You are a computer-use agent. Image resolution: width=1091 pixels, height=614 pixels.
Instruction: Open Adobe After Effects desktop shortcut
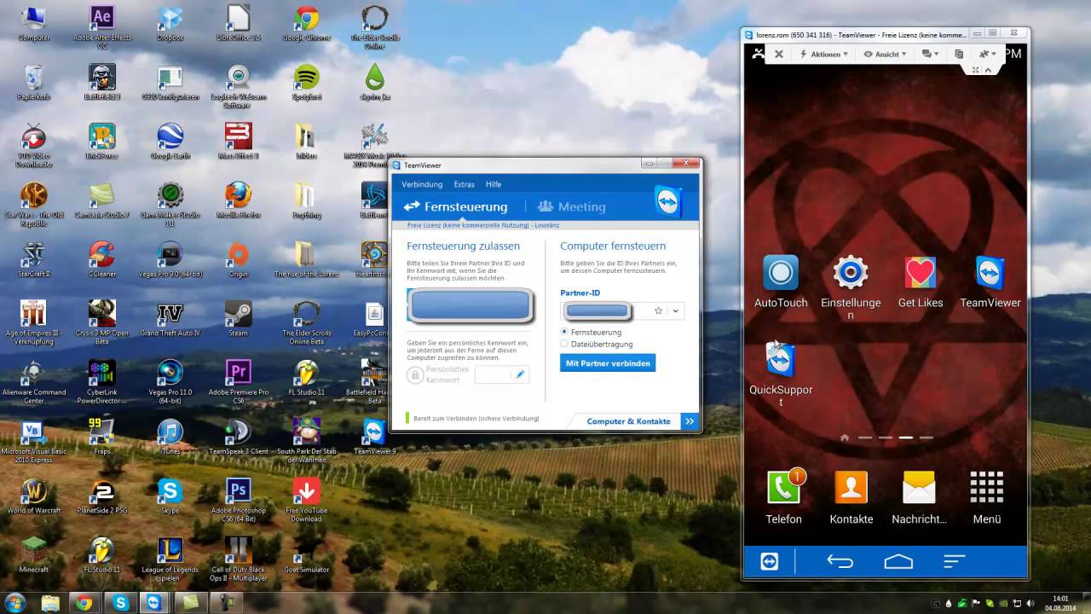[102, 26]
